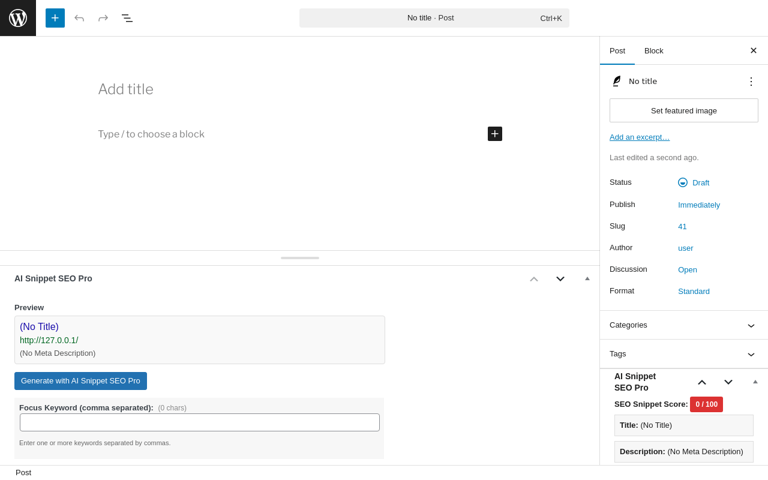Toggle sidebar AI Snippet SEO Pro panel collapse
Screen dimensions: 768x480
click(755, 382)
